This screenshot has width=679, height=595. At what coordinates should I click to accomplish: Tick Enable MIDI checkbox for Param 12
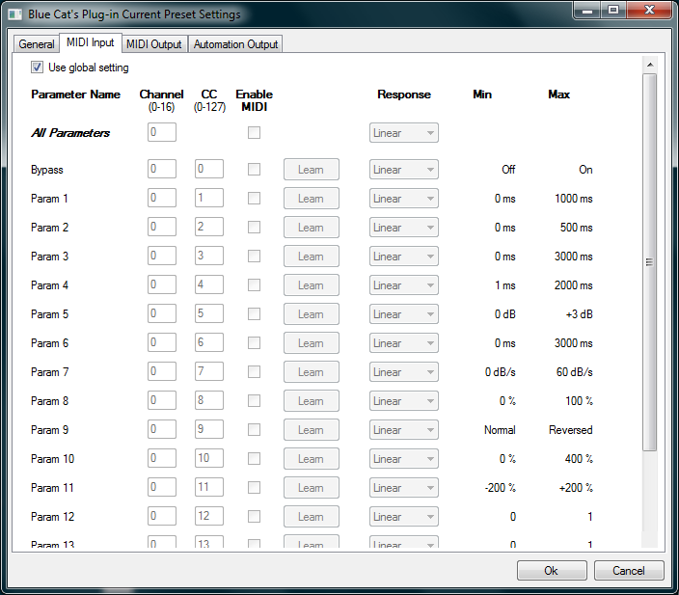255,517
